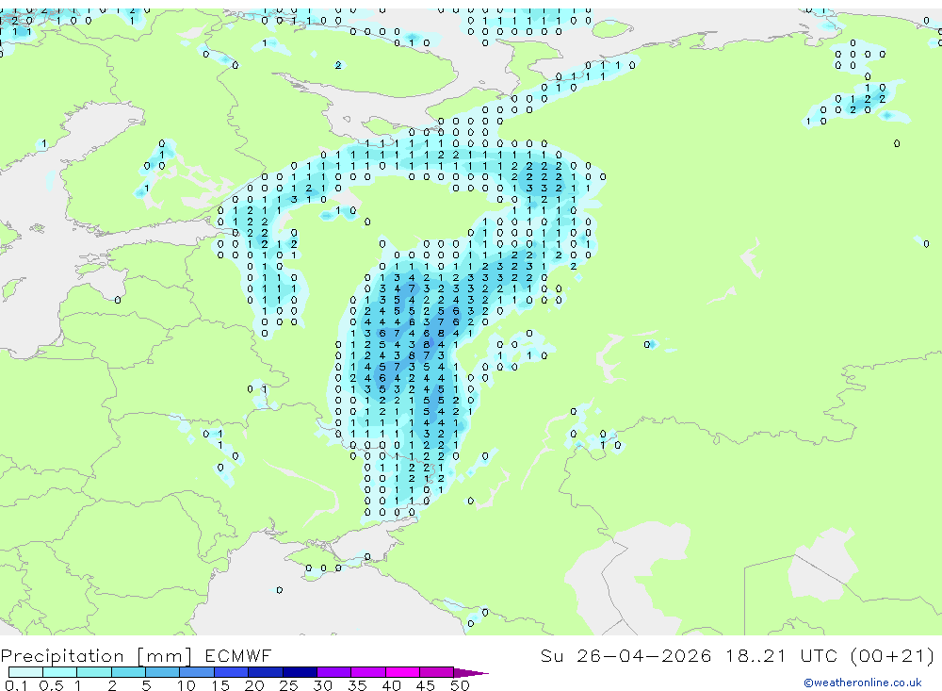This screenshot has width=942, height=691.
Task: Click the ECMWF model label
Action: (x=238, y=655)
